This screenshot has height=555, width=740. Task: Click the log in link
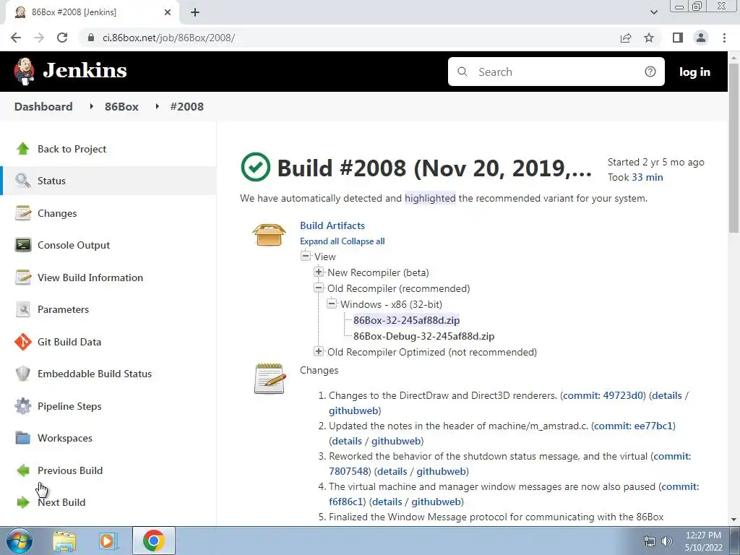click(694, 72)
